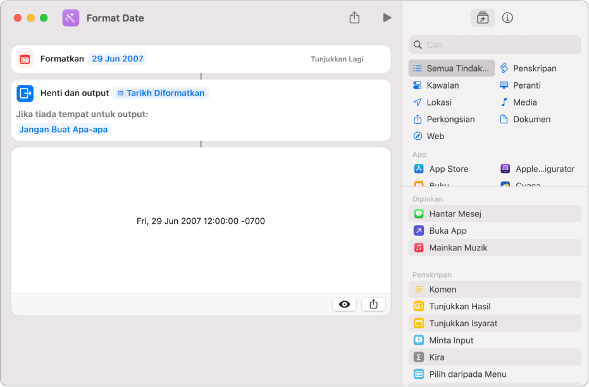Click the Henti dan output action icon
Screen dimensions: 589x387
pyautogui.click(x=25, y=93)
